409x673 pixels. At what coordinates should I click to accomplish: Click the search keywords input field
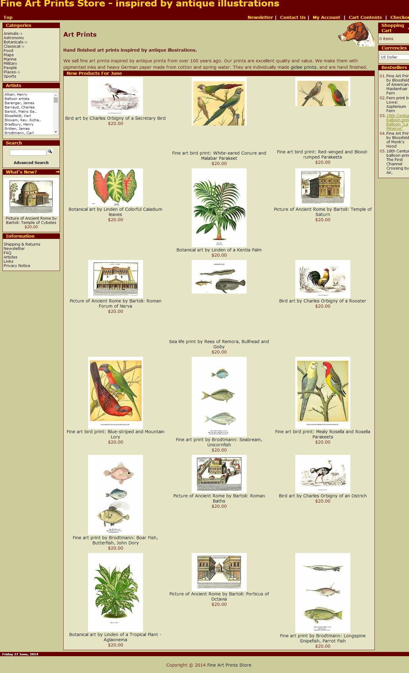click(x=28, y=152)
